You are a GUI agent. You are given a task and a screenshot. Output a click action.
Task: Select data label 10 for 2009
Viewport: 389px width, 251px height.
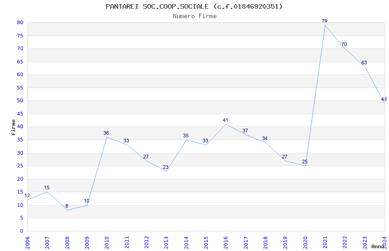86,201
